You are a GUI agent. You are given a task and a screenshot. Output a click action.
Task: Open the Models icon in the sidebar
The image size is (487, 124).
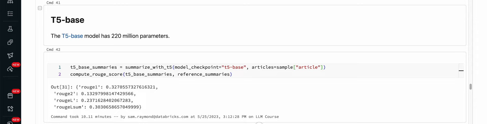(10, 55)
